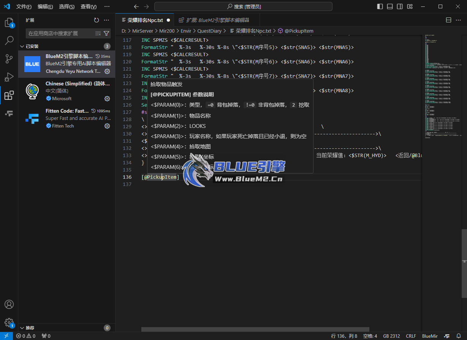Viewport: 467px width, 340px height.
Task: Open 荣耀排名Npc.txt breadcrumb file list
Action: (250, 31)
